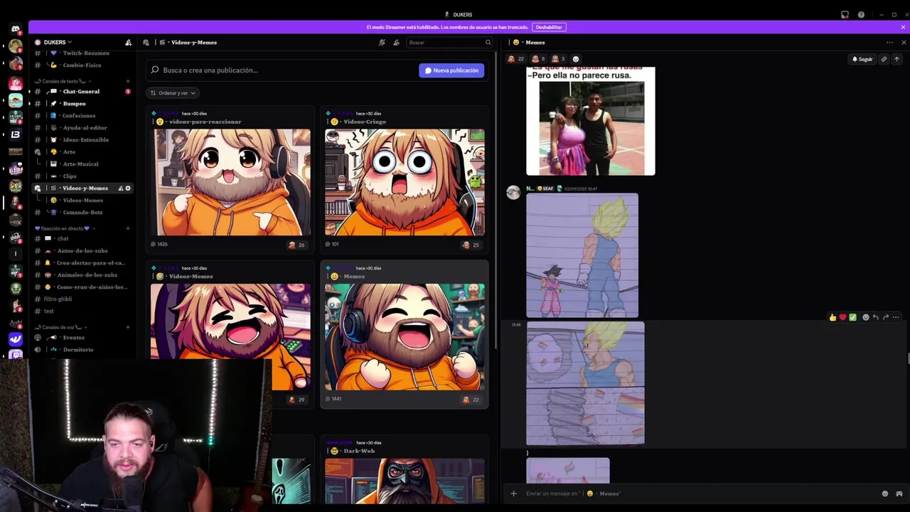Viewport: 910px width, 512px height.
Task: Add channel to Canales de voz category
Action: (128, 327)
